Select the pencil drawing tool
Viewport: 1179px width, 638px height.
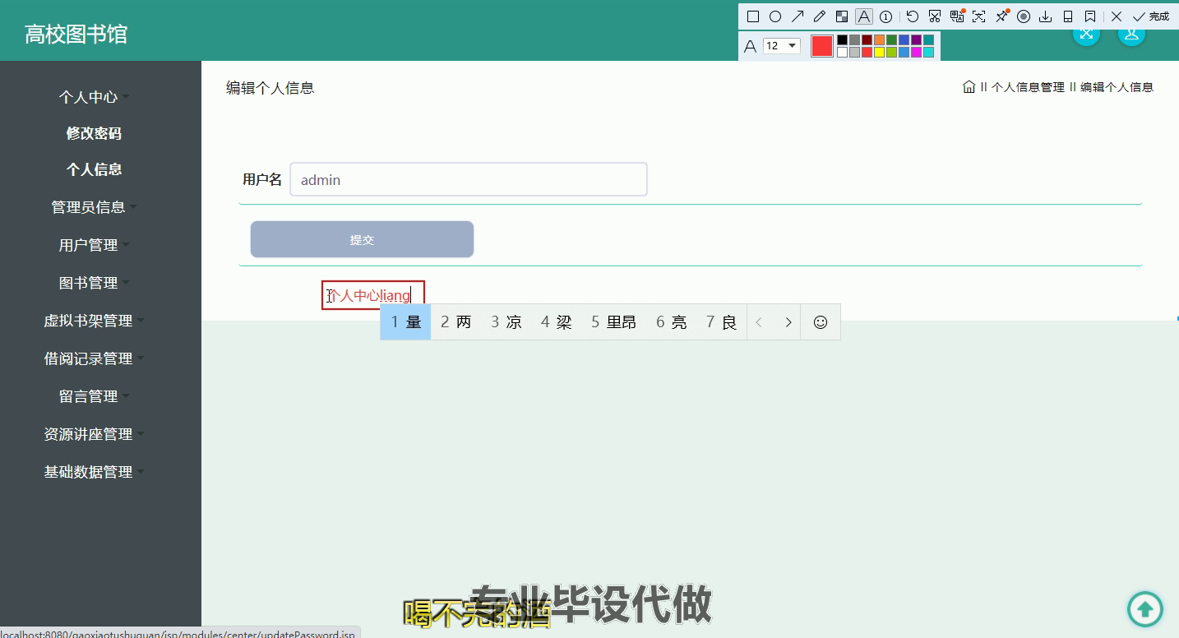[820, 16]
